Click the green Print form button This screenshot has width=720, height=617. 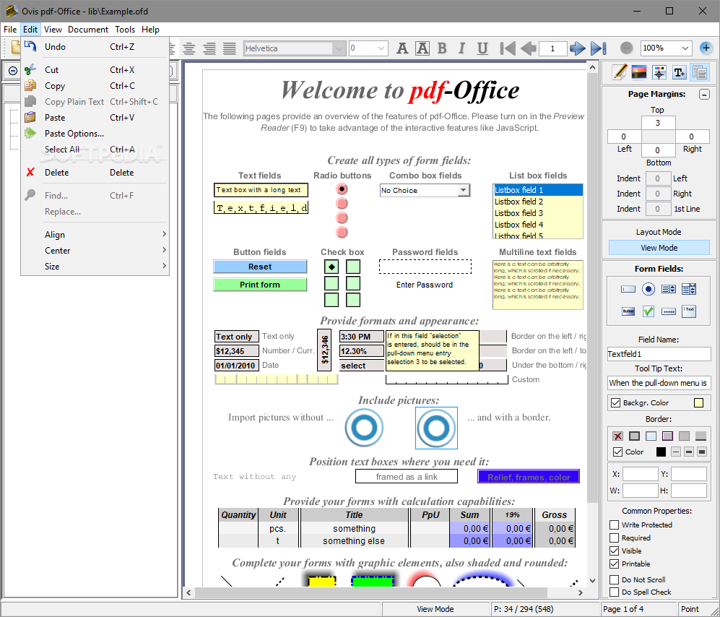coord(260,285)
